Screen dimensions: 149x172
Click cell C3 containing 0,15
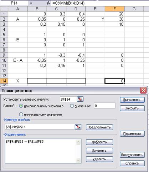(56, 24)
